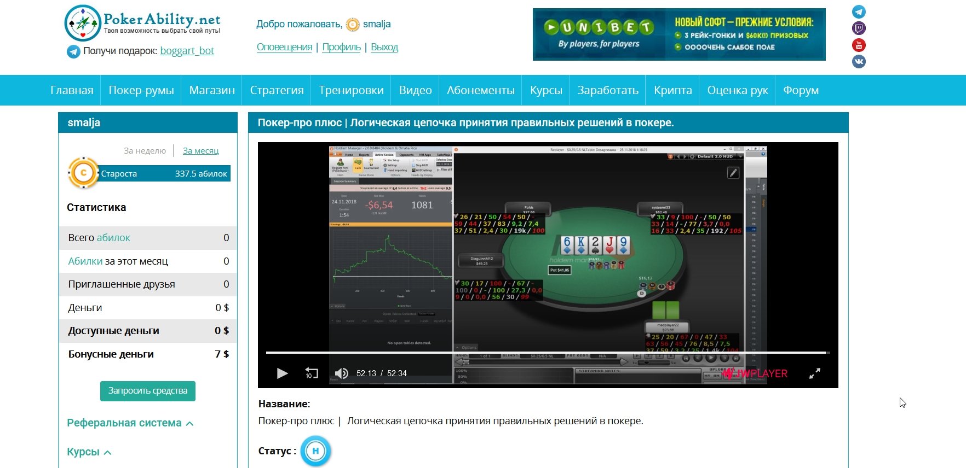
Task: Collapse Курсы sidebar section
Action: 89,452
